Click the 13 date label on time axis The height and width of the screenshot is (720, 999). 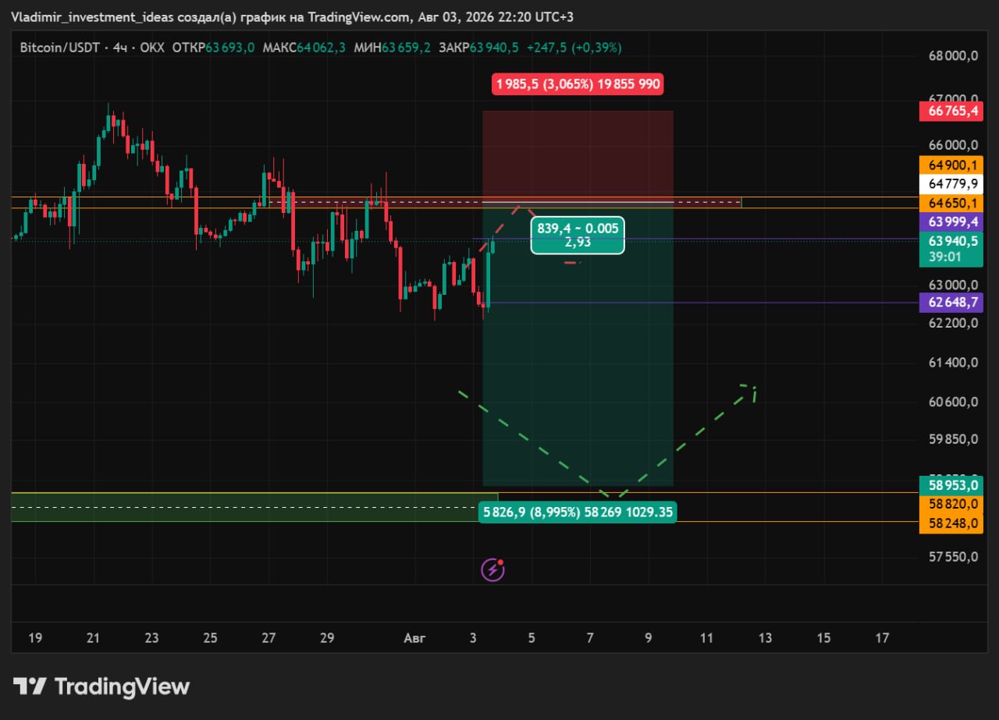click(765, 638)
